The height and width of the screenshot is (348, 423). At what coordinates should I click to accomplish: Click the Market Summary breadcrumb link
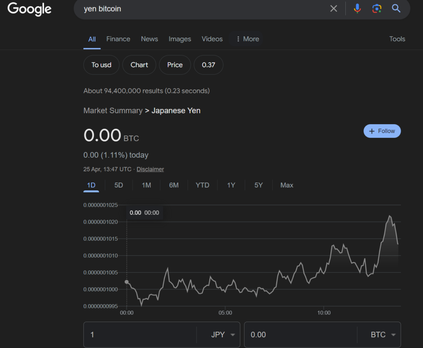pyautogui.click(x=113, y=111)
